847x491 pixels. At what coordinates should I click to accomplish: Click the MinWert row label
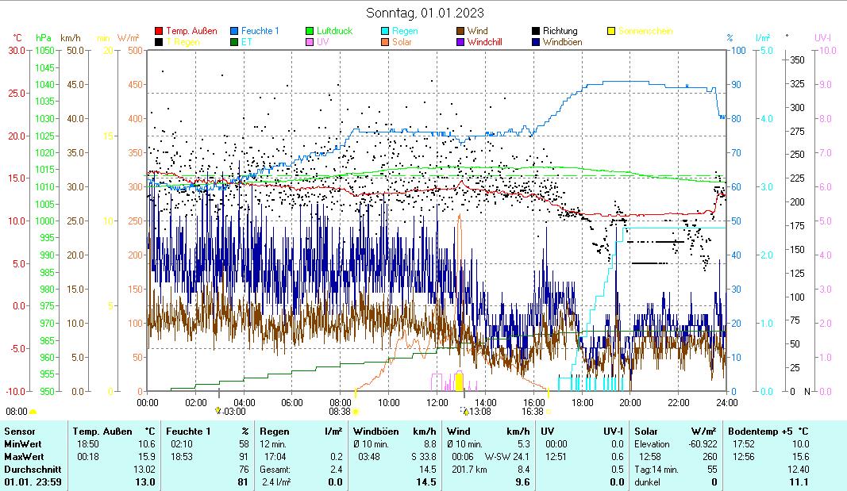coord(24,444)
